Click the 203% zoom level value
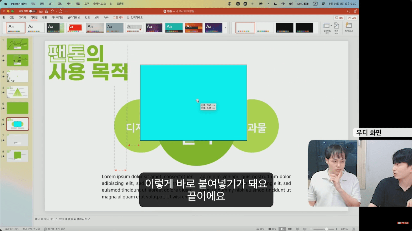Image resolution: width=412 pixels, height=231 pixels. coord(344,229)
